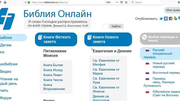The image size is (180, 101).
Task: Open Св. Евангелие от Иоанна link
Action: (106, 89)
